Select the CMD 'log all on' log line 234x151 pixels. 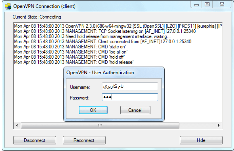71,52
